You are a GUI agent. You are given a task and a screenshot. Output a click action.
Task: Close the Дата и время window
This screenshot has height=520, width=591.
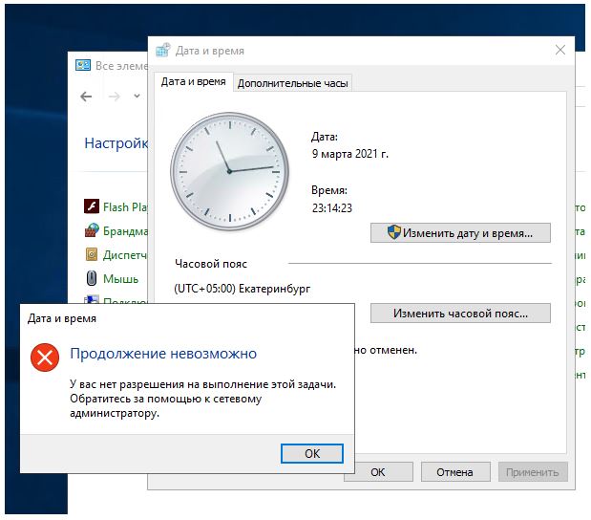tap(559, 51)
